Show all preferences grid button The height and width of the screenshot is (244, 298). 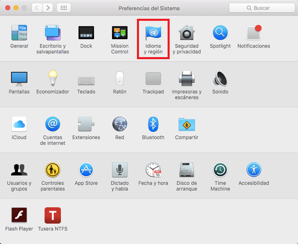coord(64,8)
